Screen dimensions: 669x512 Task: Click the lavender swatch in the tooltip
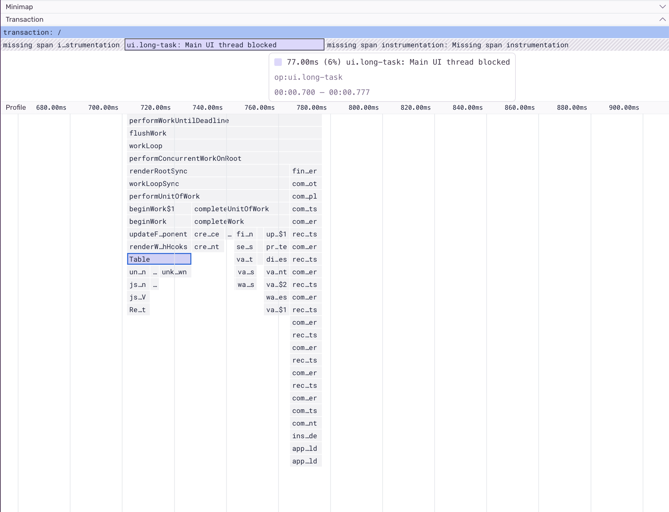[278, 62]
